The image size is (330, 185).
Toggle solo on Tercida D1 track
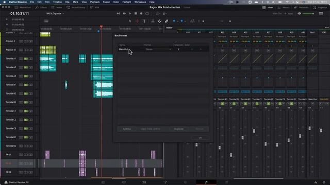(26, 137)
